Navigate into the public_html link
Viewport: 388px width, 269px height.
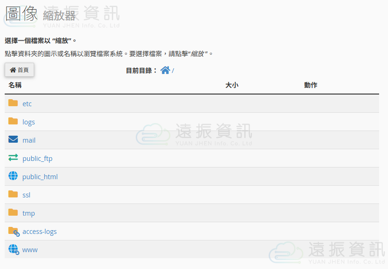coord(40,177)
